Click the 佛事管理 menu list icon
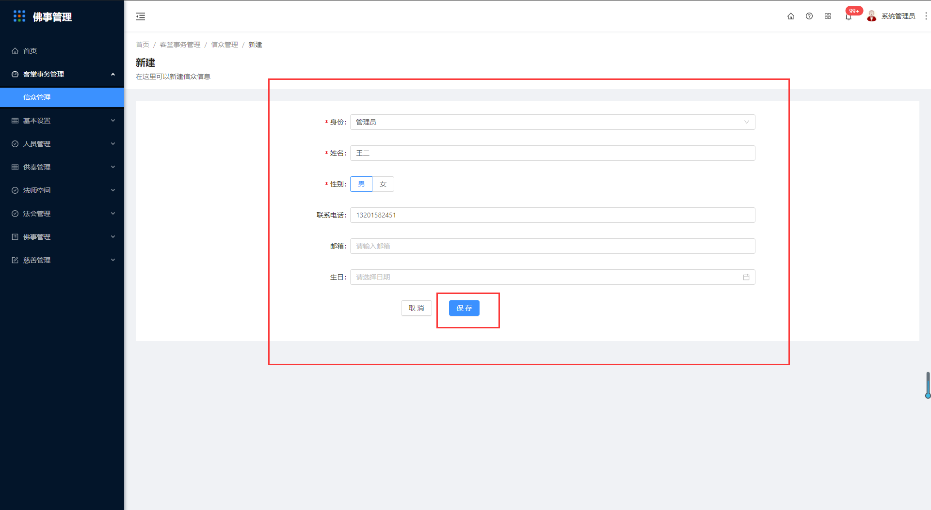Image resolution: width=931 pixels, height=510 pixels. pyautogui.click(x=15, y=237)
